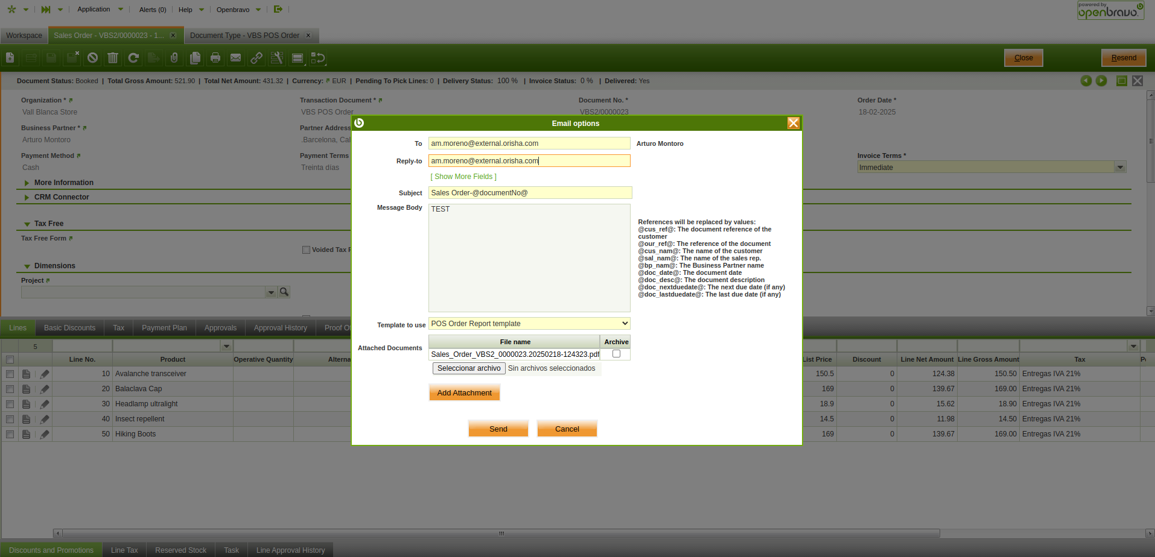Click the Show More Fields link
This screenshot has width=1155, height=557.
point(463,177)
